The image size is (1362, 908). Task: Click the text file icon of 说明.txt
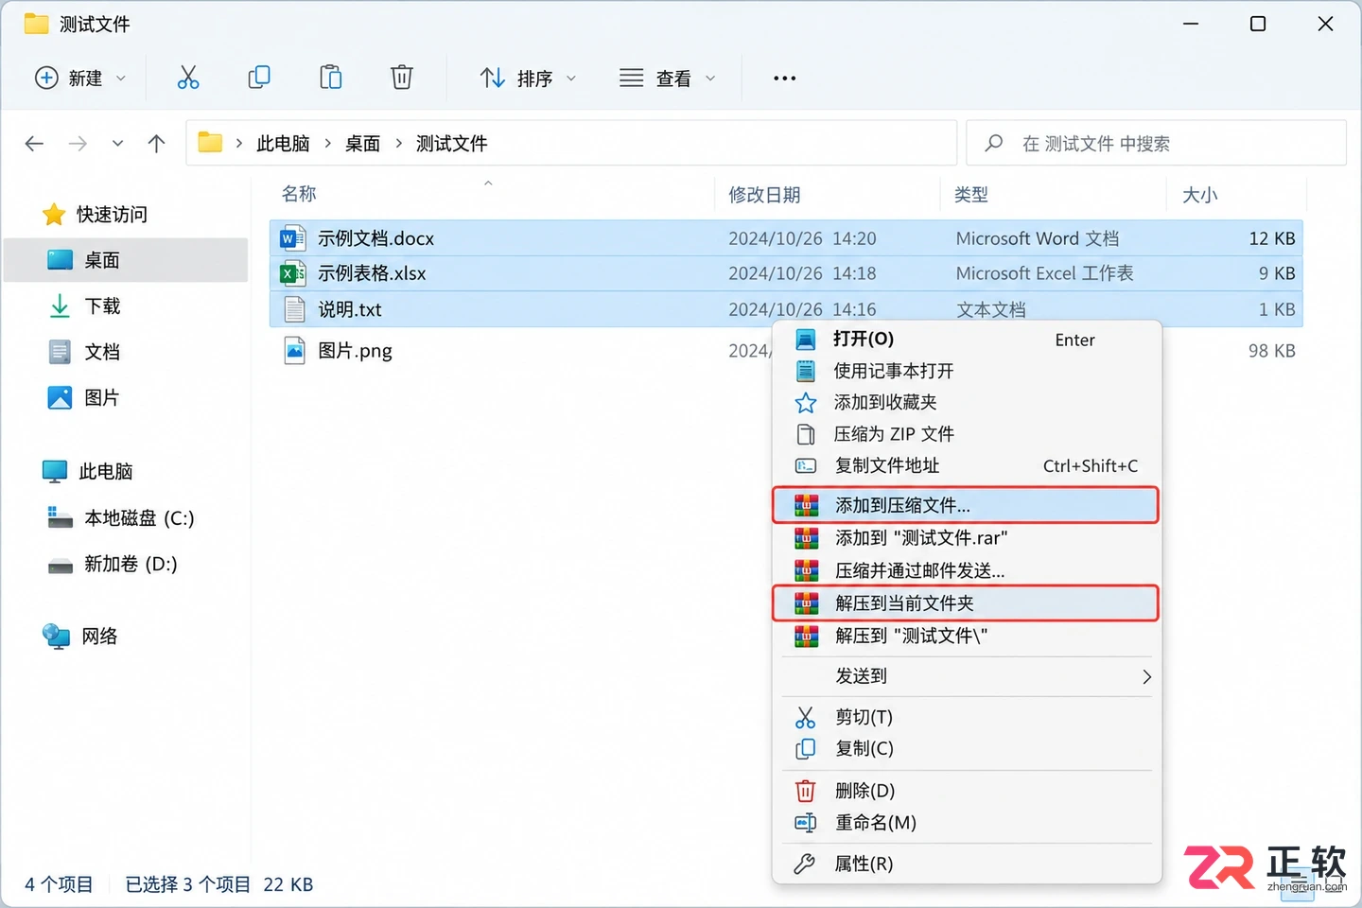point(294,309)
